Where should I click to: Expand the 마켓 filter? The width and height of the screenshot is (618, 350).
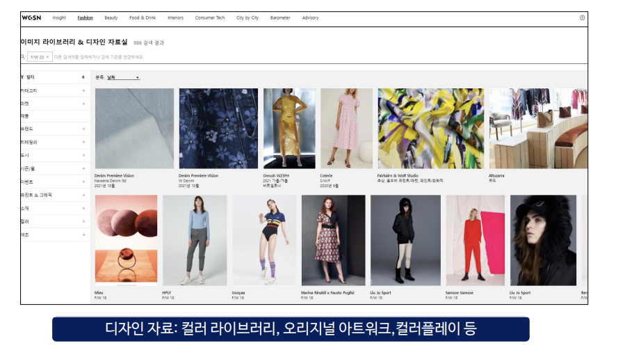(83, 104)
